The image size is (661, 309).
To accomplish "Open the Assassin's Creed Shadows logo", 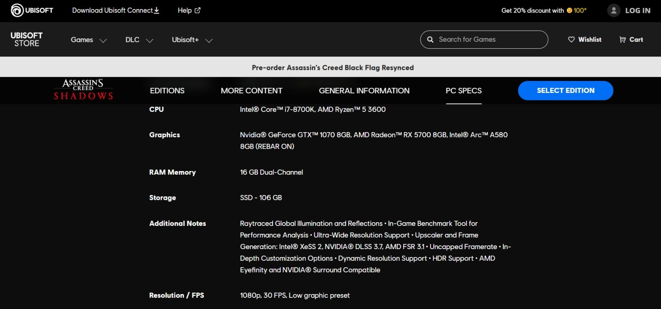I will [83, 90].
